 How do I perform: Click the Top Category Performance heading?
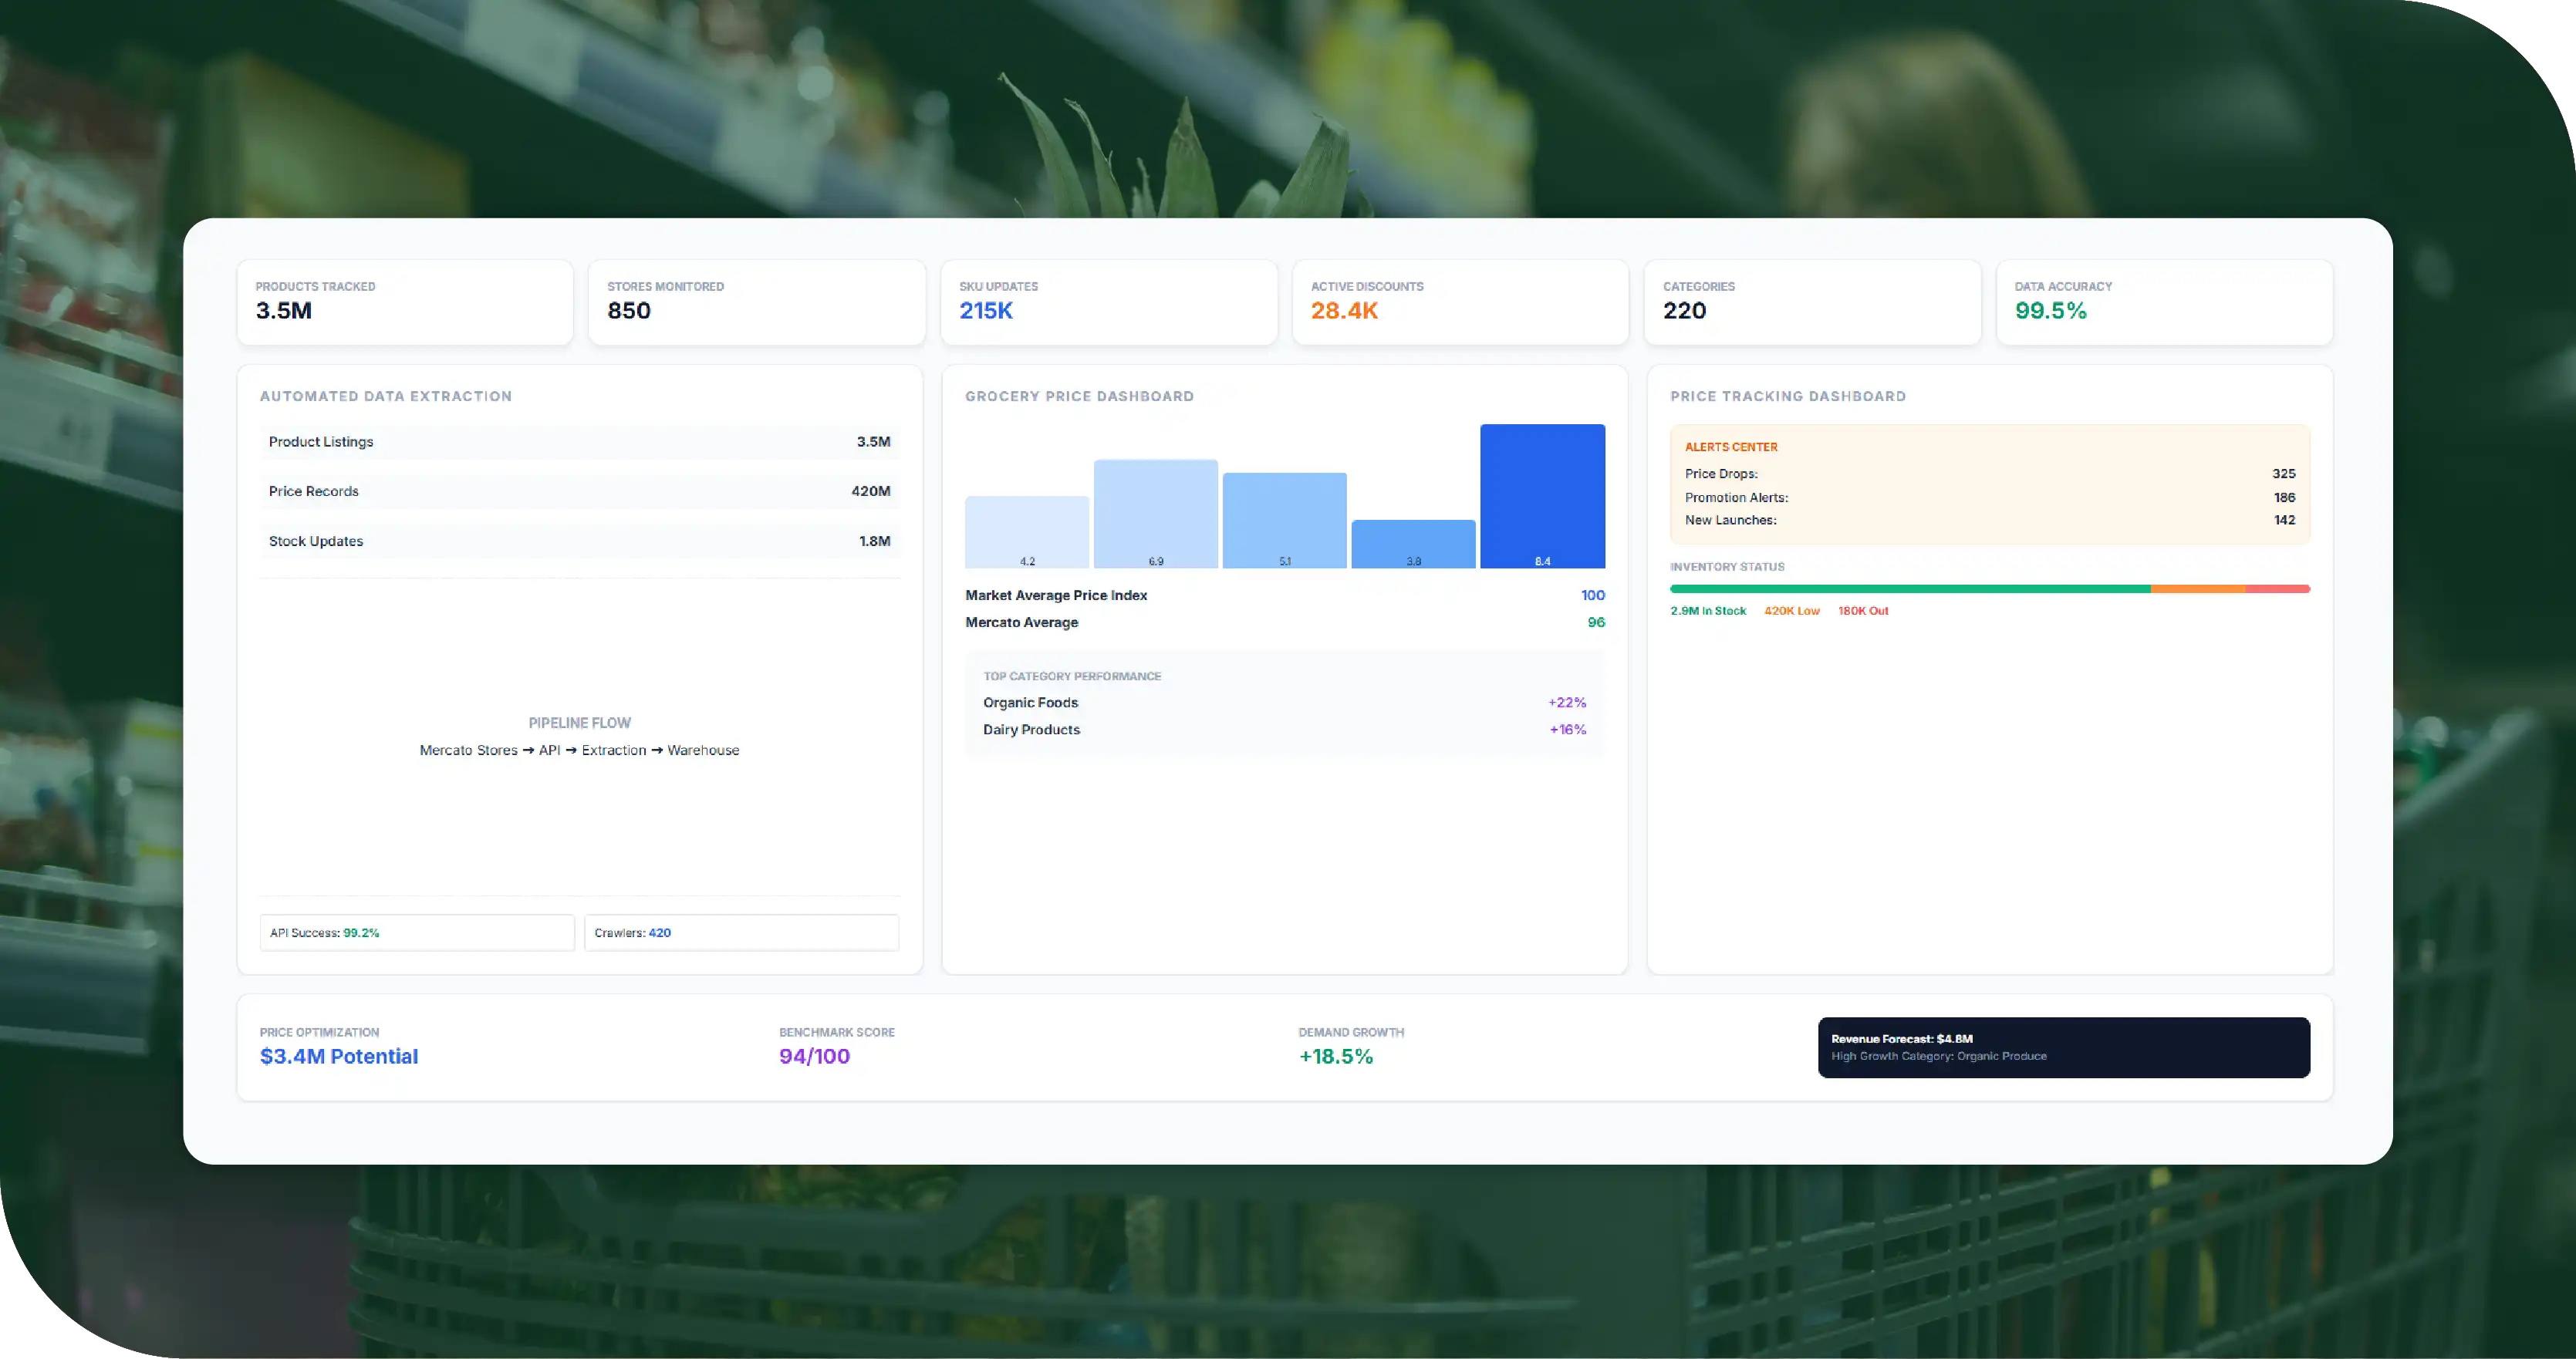tap(1072, 677)
